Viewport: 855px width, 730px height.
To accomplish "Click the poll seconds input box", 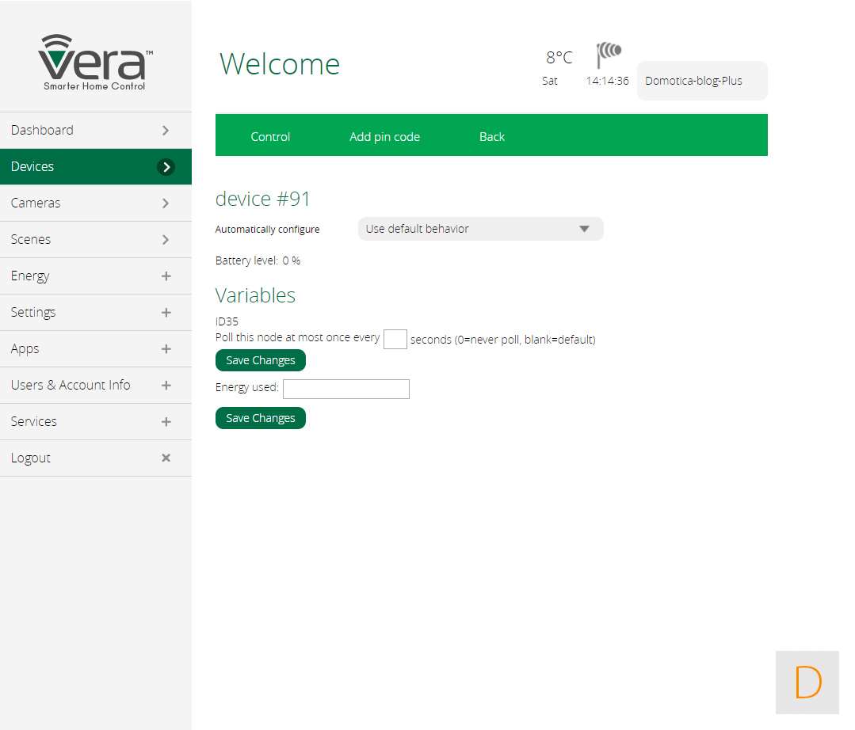I will point(395,339).
